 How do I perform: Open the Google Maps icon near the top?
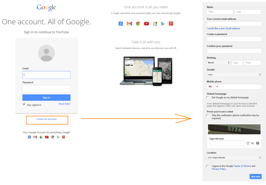tap(155, 24)
